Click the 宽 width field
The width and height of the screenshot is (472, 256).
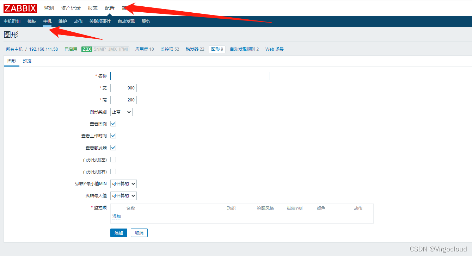123,88
